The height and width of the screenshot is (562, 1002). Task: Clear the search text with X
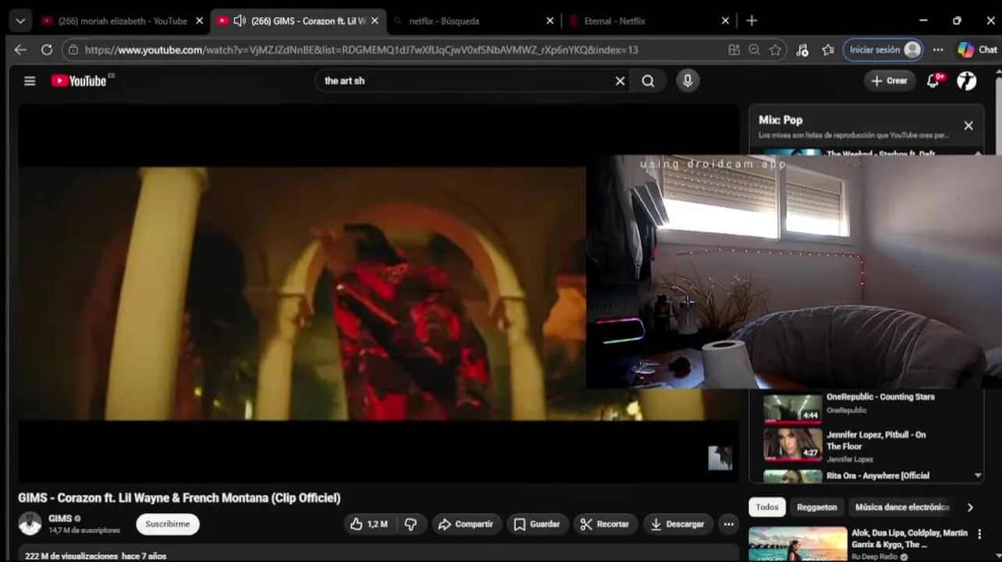pyautogui.click(x=620, y=80)
